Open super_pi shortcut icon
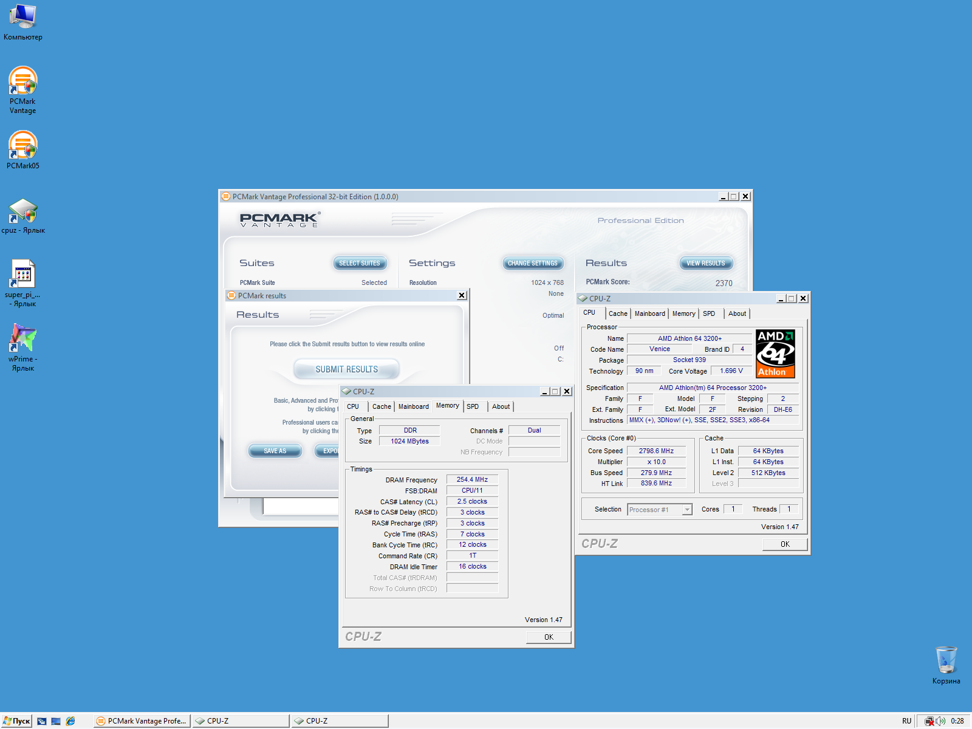This screenshot has height=729, width=972. [x=23, y=283]
